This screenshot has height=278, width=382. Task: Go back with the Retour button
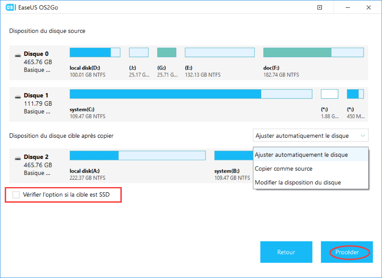click(286, 252)
